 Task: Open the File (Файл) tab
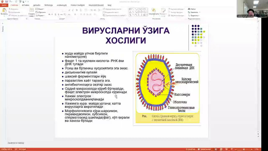click(4, 5)
